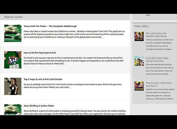Click the woman throwing cards thumbnail

click(x=13, y=86)
